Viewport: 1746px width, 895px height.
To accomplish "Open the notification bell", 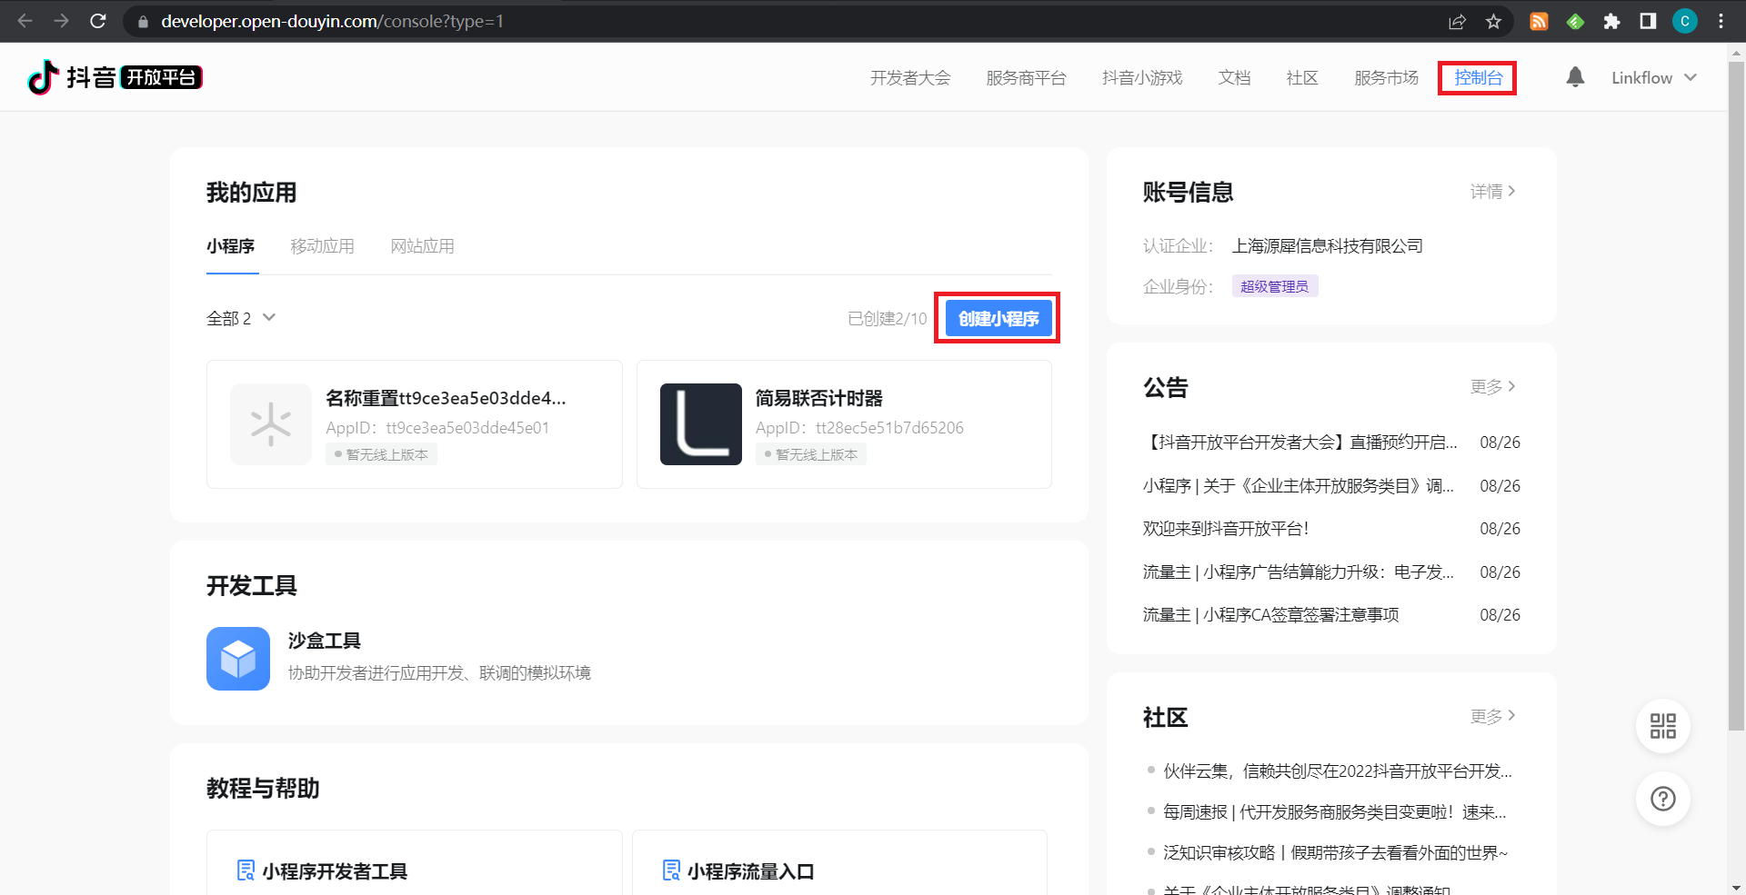I will (1575, 77).
